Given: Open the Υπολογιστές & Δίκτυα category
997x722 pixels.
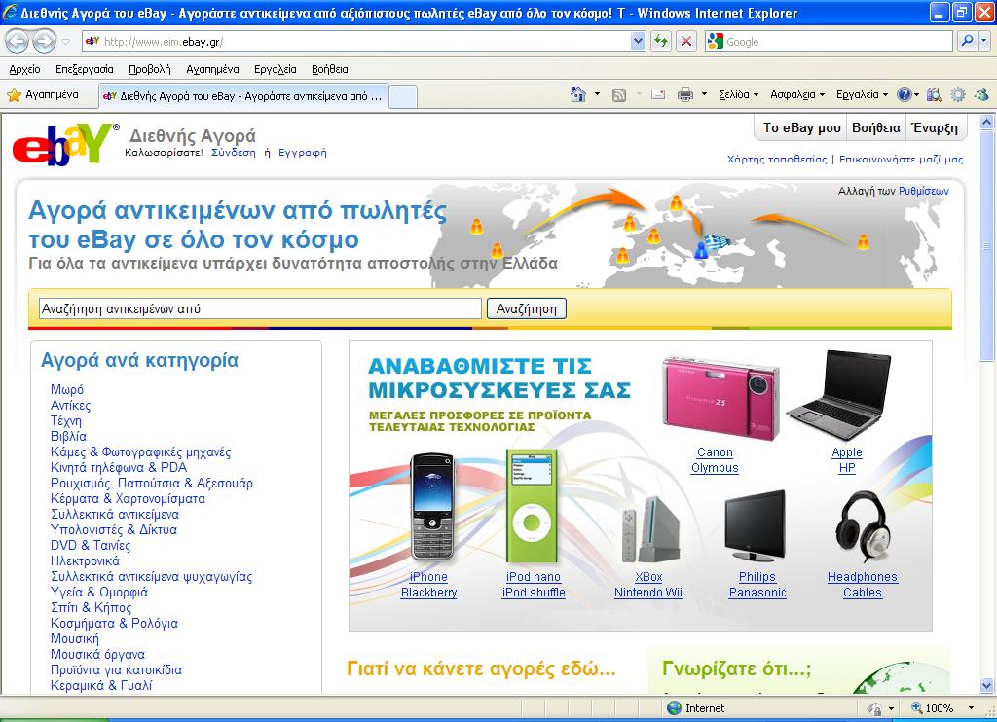Looking at the screenshot, I should (114, 530).
